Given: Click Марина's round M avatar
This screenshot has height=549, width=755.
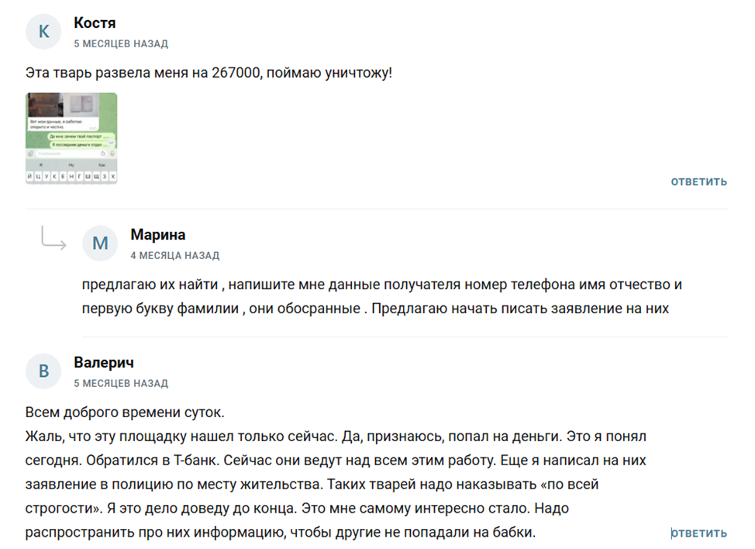Looking at the screenshot, I should [100, 243].
